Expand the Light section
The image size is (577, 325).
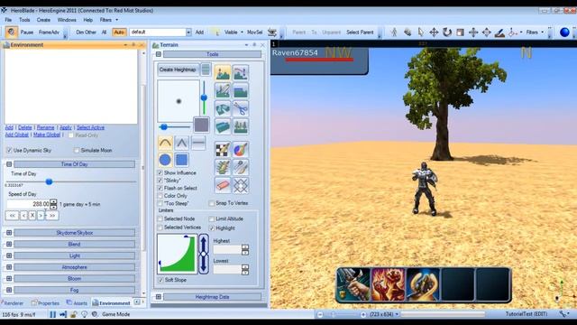(9, 255)
